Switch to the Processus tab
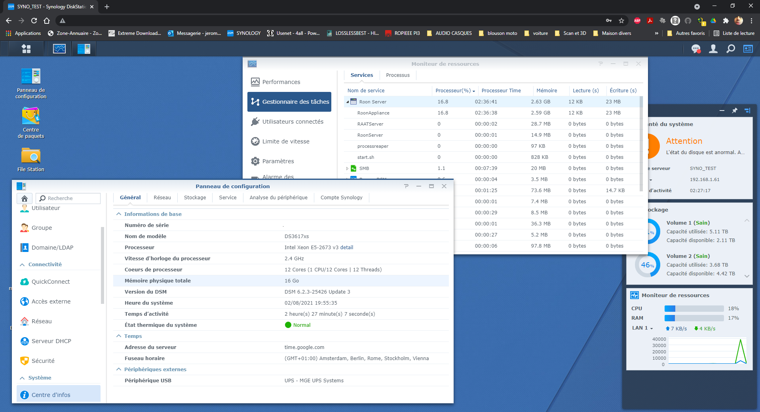Viewport: 760px width, 412px height. pyautogui.click(x=397, y=75)
